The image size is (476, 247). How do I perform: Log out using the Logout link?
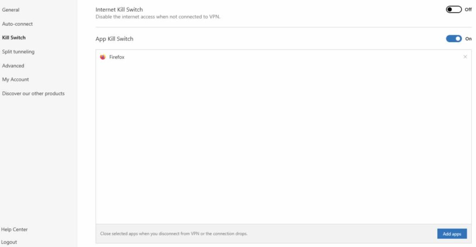pos(9,242)
